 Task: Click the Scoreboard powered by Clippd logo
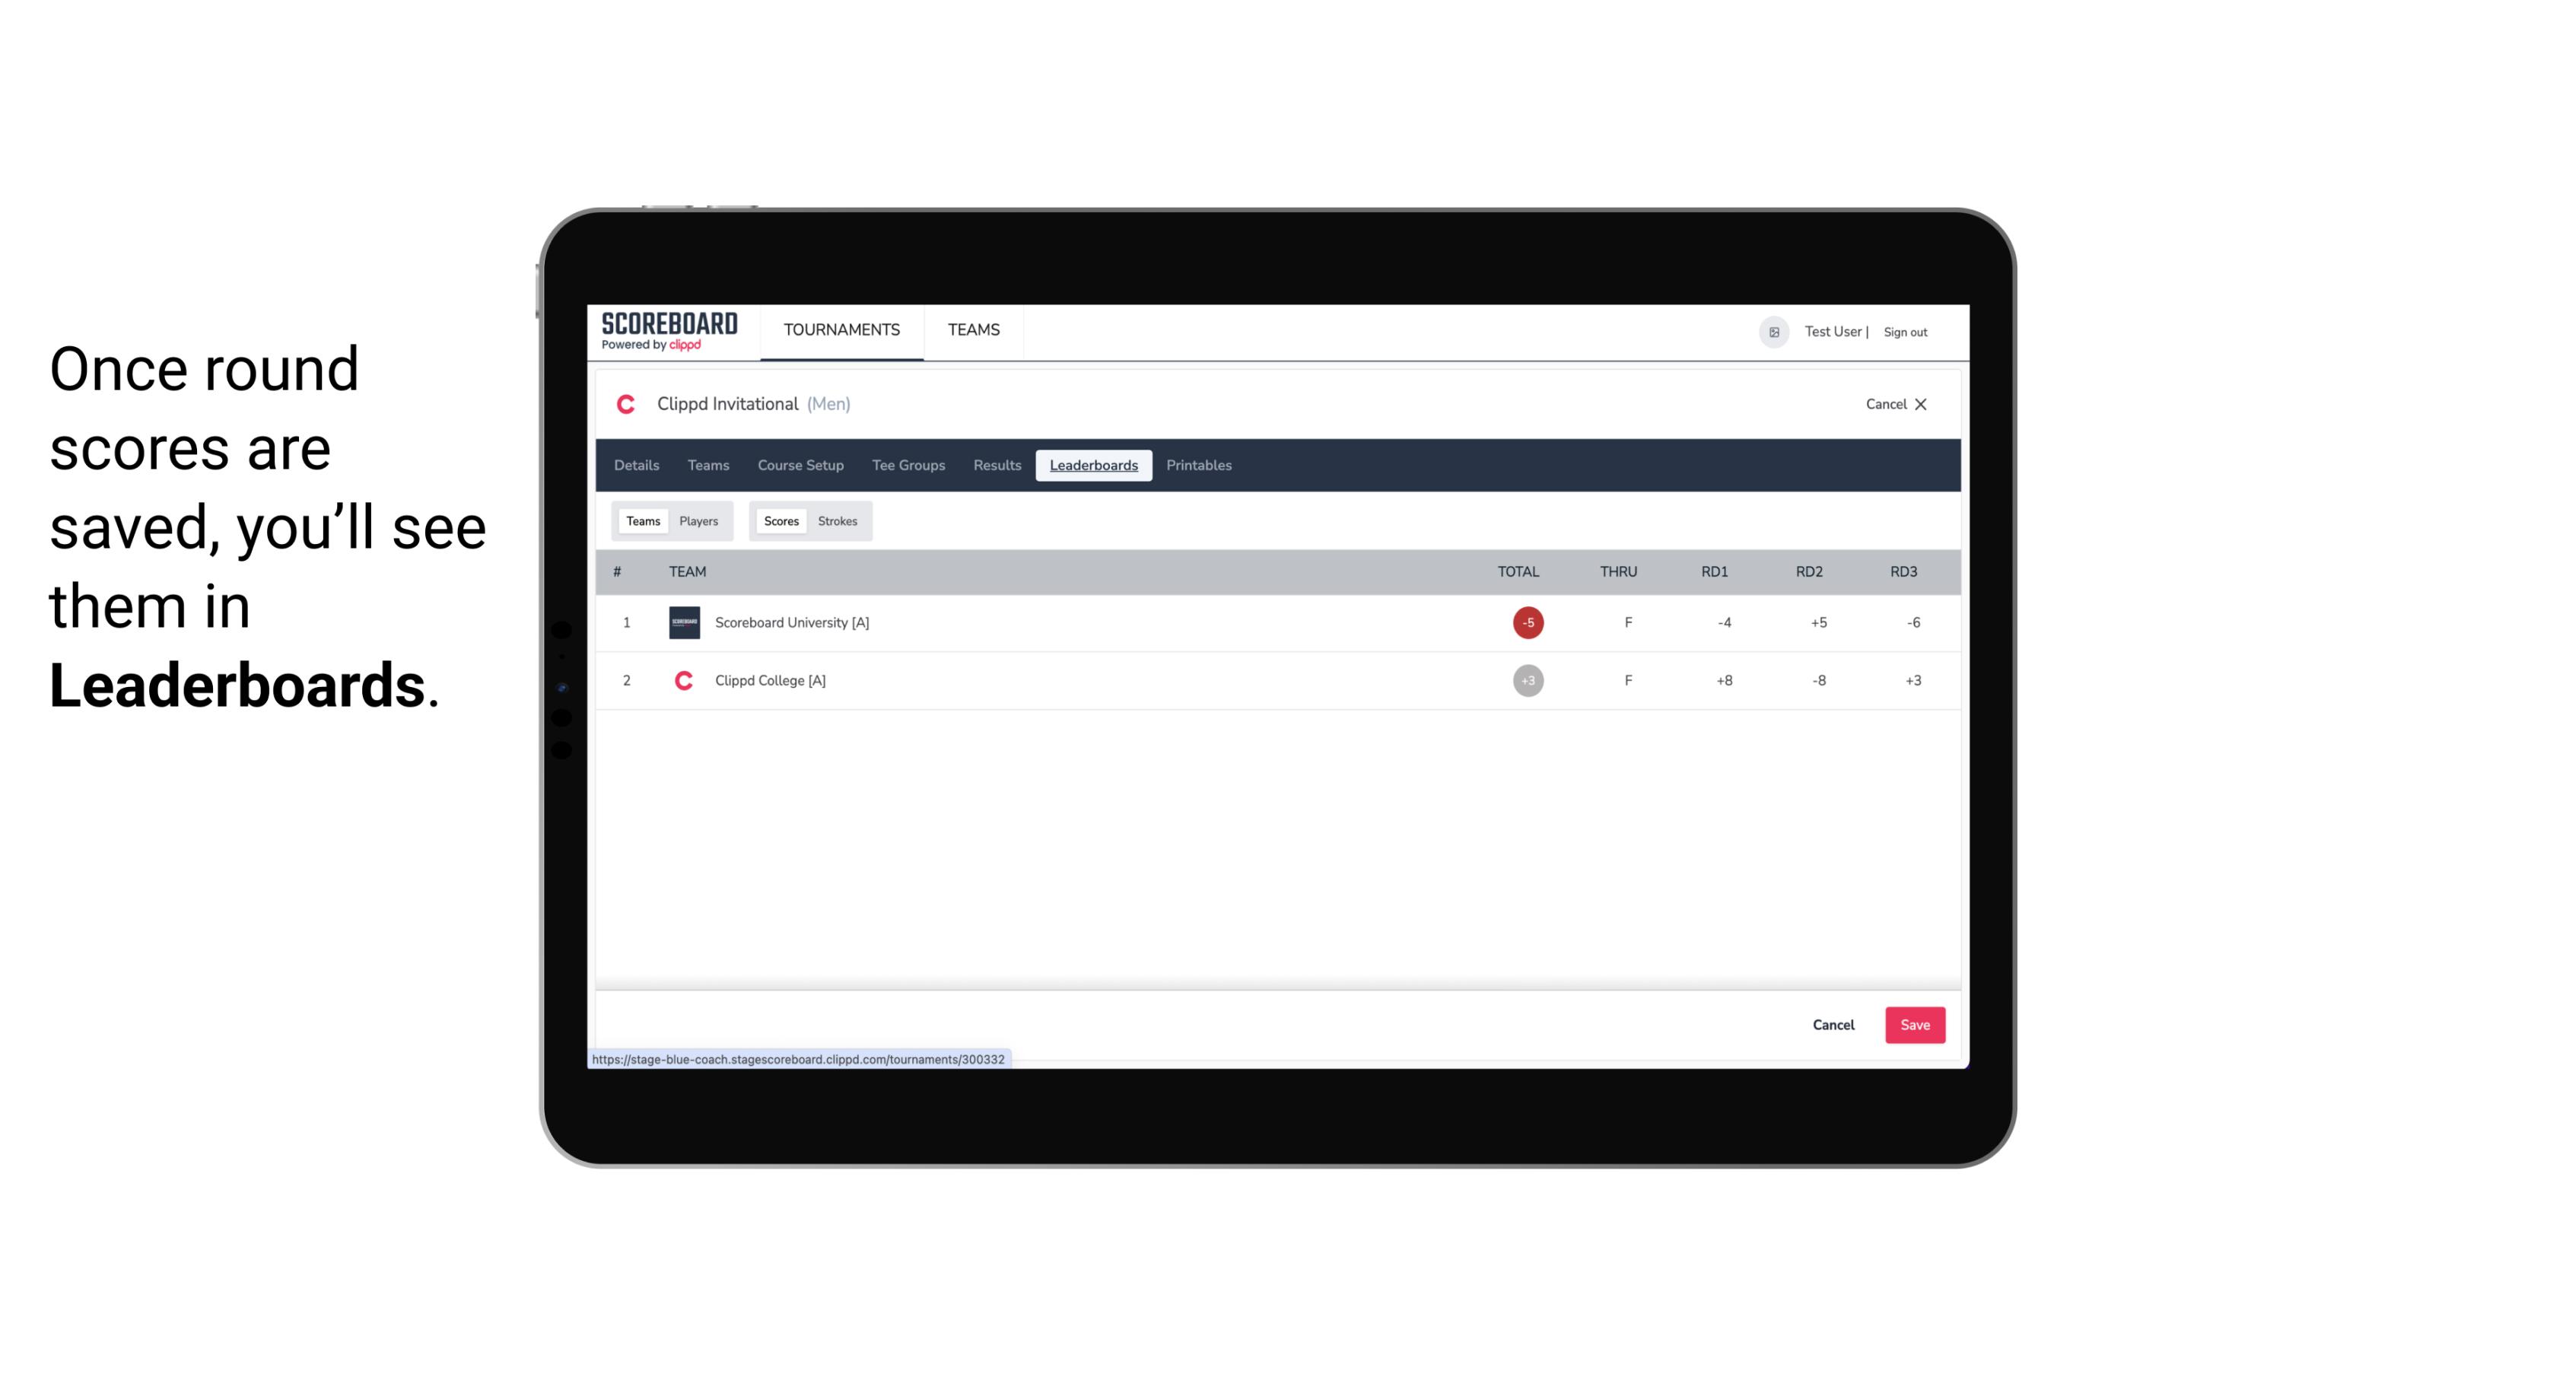(668, 330)
